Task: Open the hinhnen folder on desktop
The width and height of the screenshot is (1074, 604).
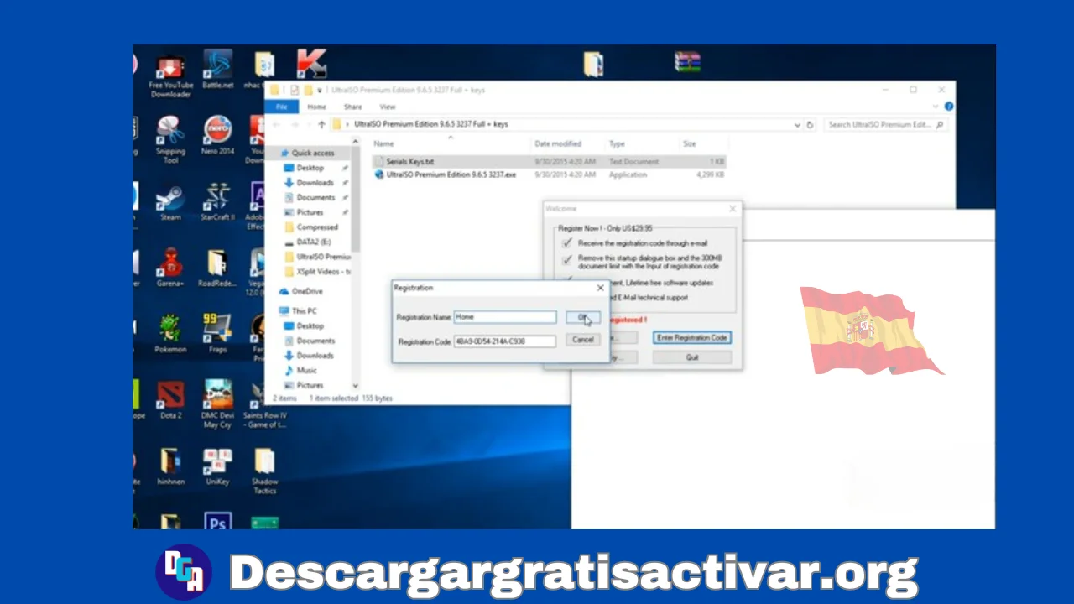Action: point(170,466)
